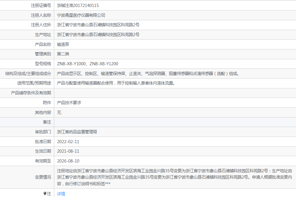Select attachment value 产品技术要求
Image resolution: width=296 pixels, height=197 pixels.
point(69,103)
